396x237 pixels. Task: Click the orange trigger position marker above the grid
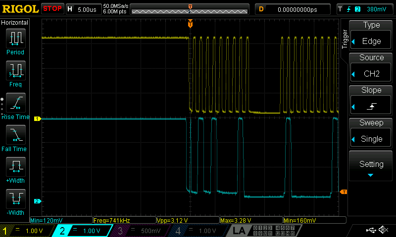[190, 24]
